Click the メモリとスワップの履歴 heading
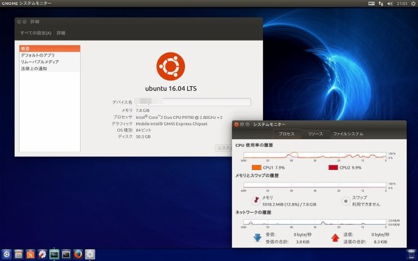Image resolution: width=418 pixels, height=261 pixels. click(257, 176)
